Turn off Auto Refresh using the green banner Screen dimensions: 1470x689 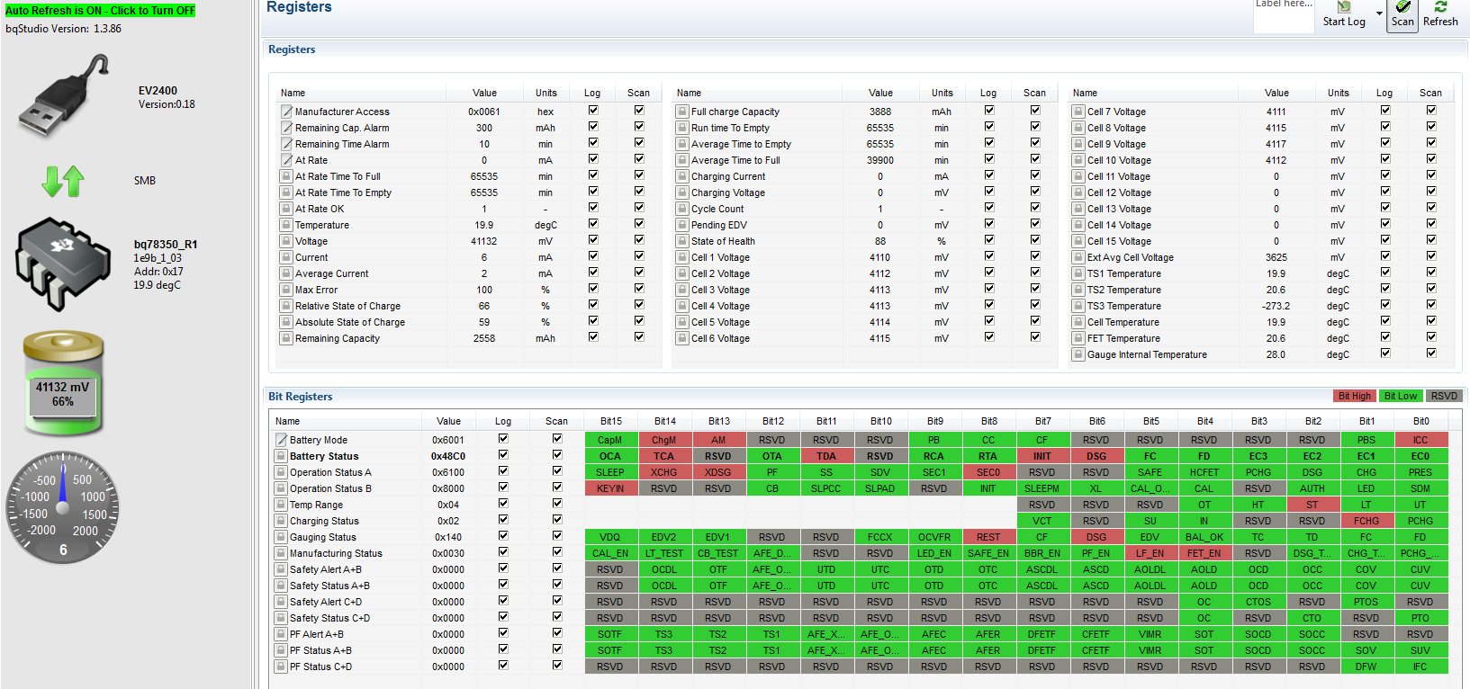click(100, 11)
